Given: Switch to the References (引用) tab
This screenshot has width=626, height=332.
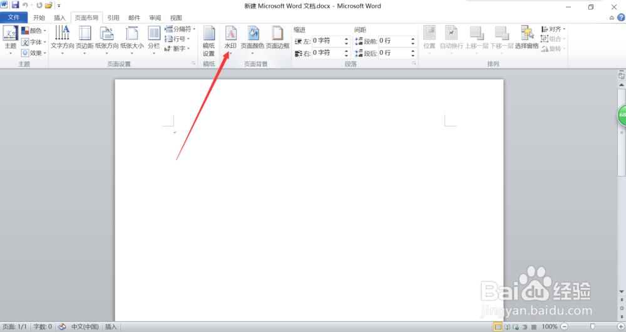Looking at the screenshot, I should (x=113, y=18).
